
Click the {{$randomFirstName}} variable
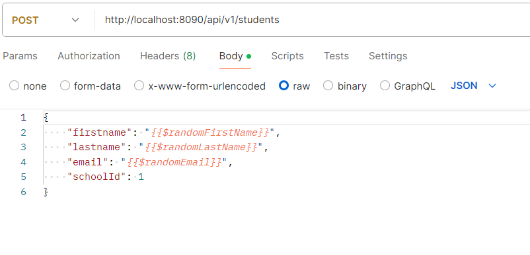(x=210, y=132)
